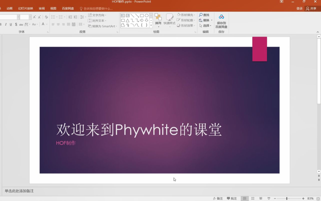The image size is (321, 201).
Task: Toggle text shadow formatting
Action: click(x=16, y=24)
